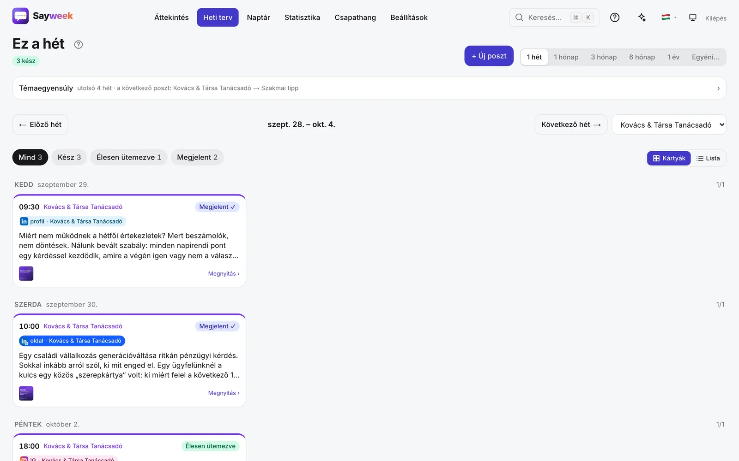Go to the Naptár tab
Image resolution: width=739 pixels, height=461 pixels.
pos(259,18)
